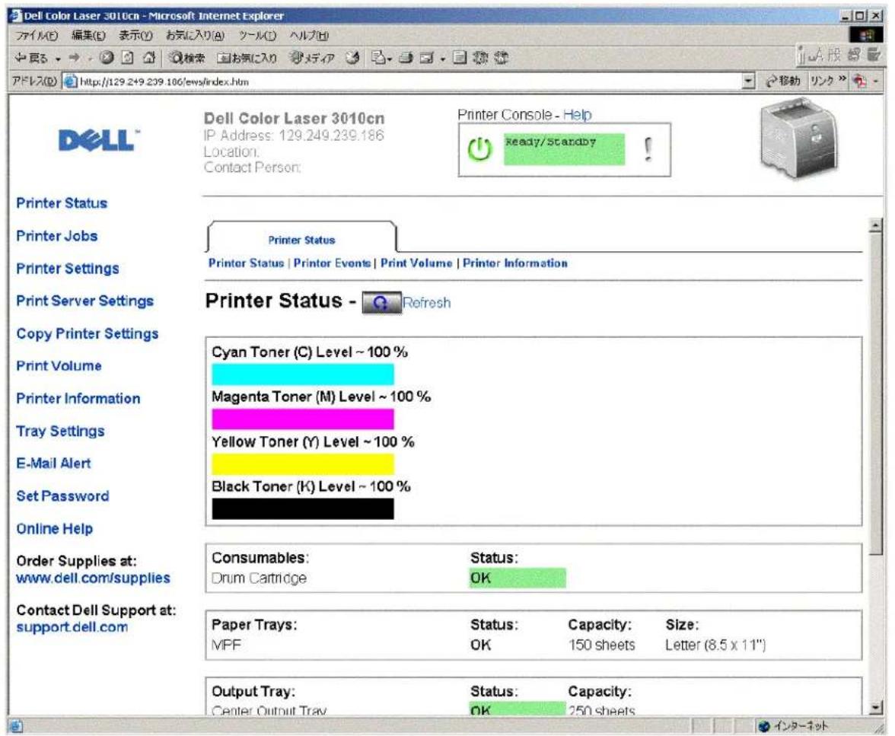
Task: Click the Internet zone icon in the status bar
Action: [764, 725]
